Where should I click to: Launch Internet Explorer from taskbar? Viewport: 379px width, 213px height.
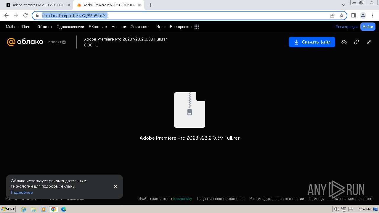[23, 209]
